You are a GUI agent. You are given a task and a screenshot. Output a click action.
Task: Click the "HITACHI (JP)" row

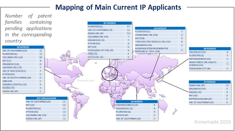[137, 115]
